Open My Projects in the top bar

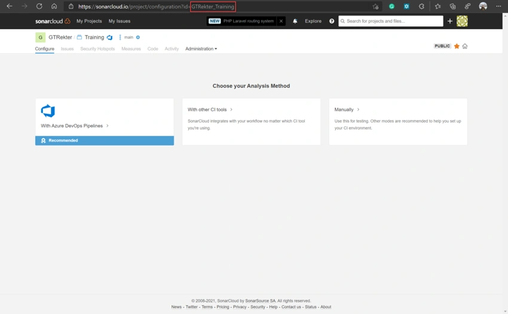89,21
